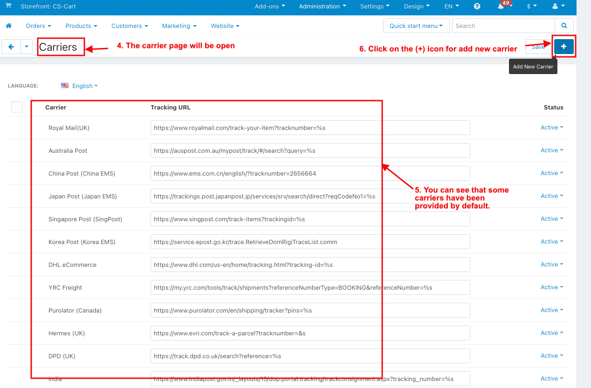The image size is (591, 388).
Task: Edit the Singapore Post tracking URL field
Action: [x=310, y=219]
